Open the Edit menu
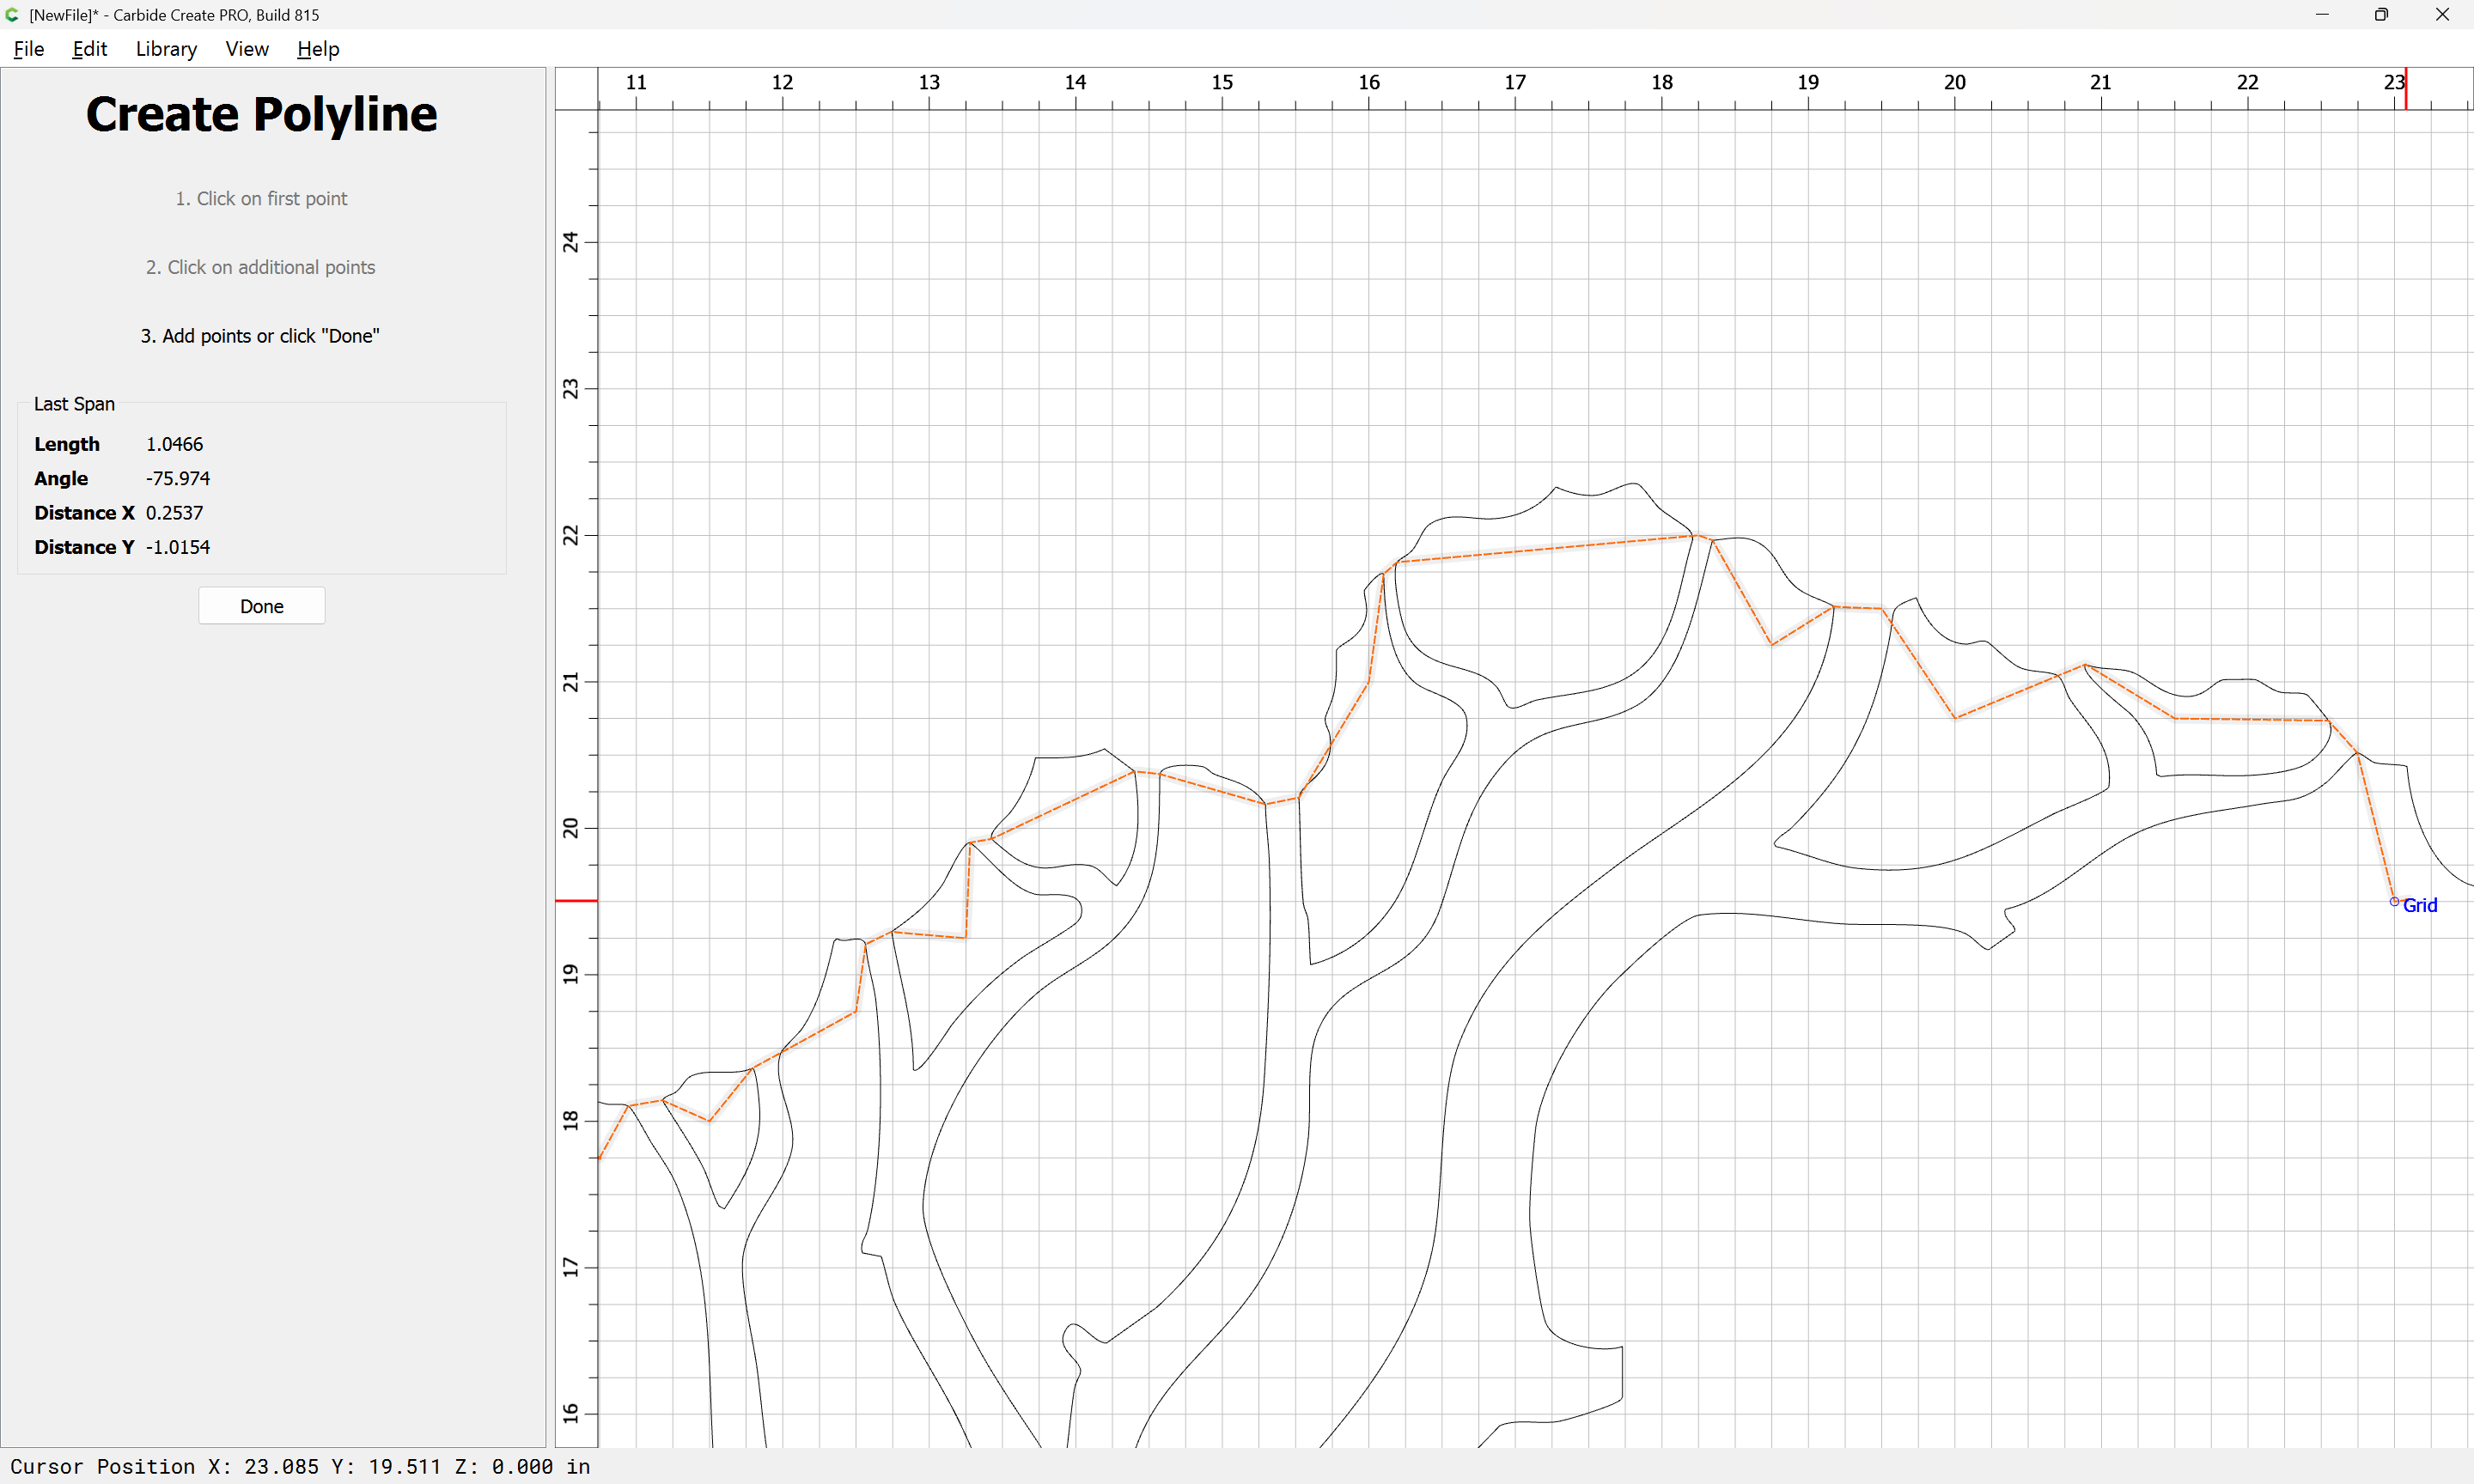 tap(89, 49)
